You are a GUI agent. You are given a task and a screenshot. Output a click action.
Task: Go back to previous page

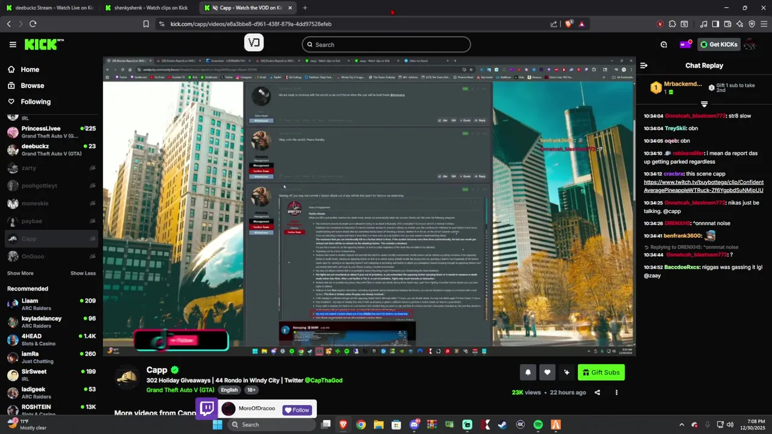[x=8, y=24]
